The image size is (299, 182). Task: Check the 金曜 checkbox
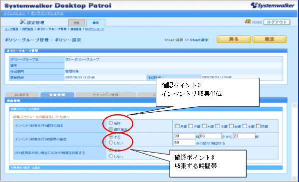pos(231,126)
